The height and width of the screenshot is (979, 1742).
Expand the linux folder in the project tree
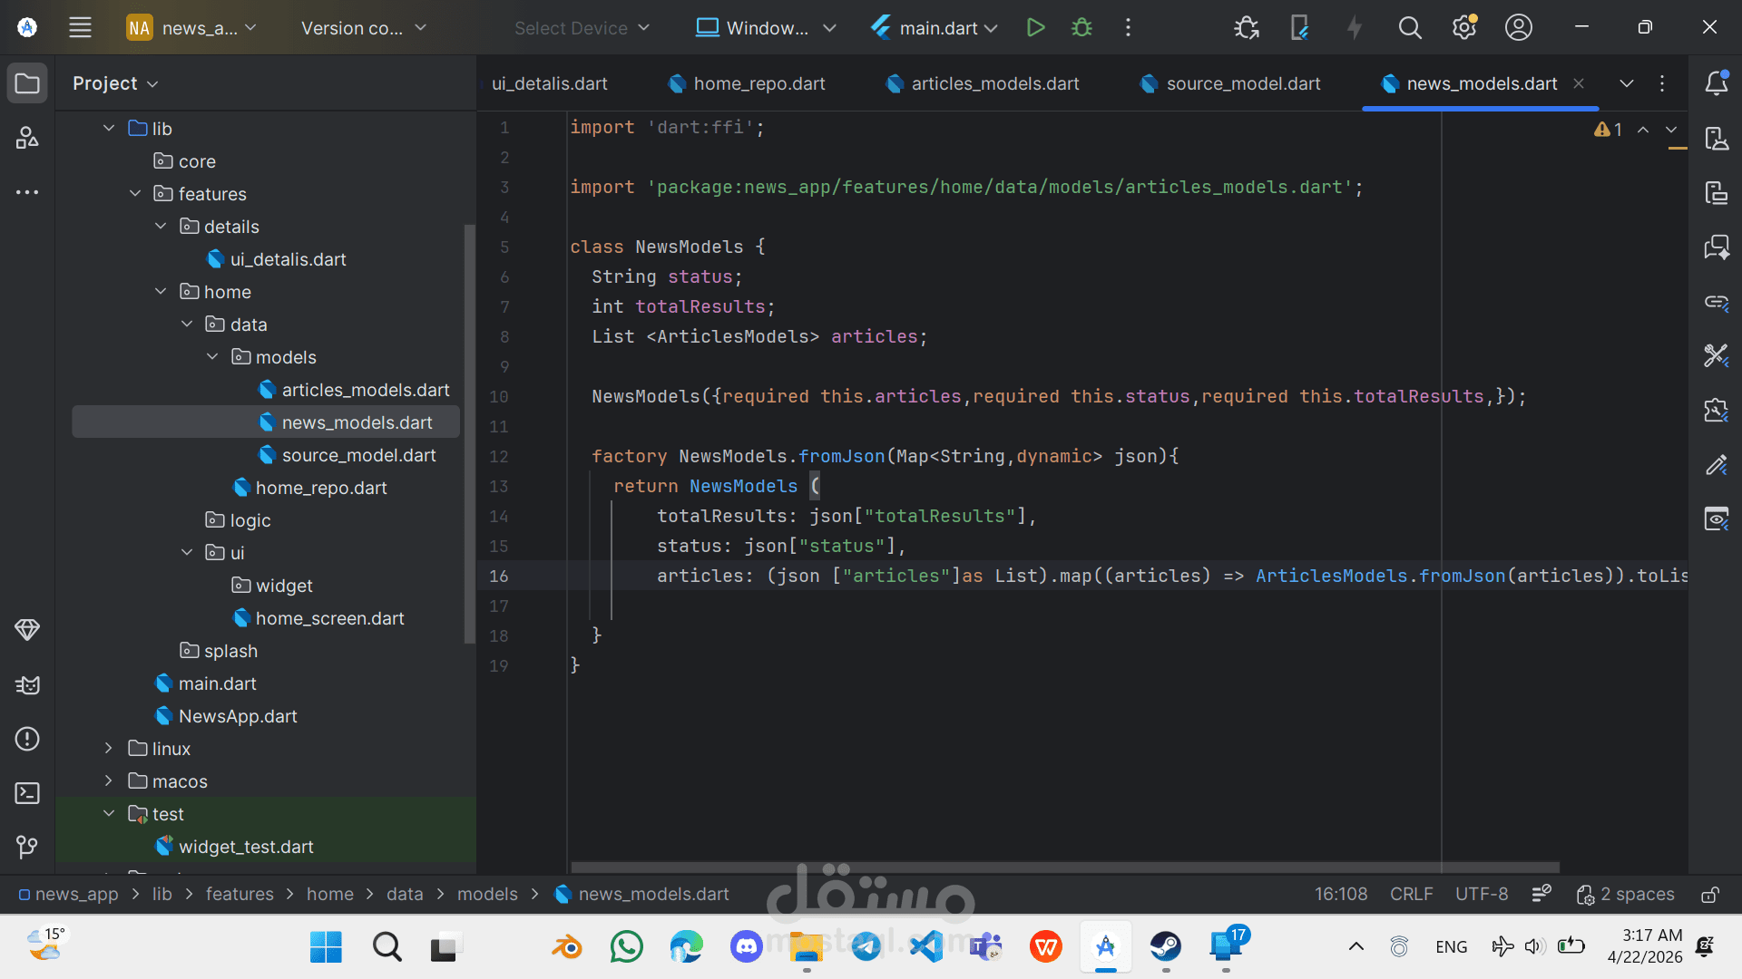pyautogui.click(x=109, y=749)
